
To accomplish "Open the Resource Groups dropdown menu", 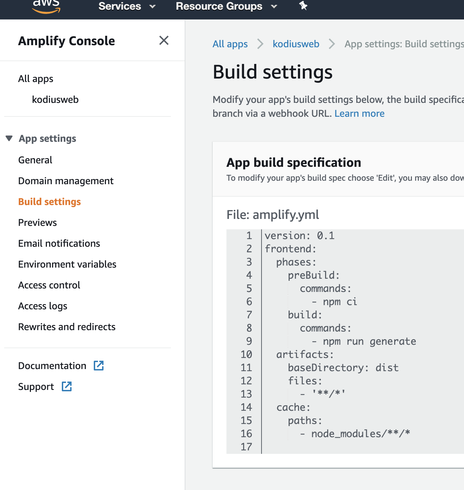I will (x=226, y=6).
